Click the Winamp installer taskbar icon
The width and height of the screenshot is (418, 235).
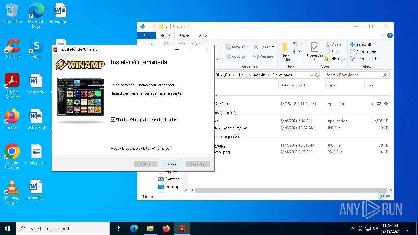click(x=182, y=228)
